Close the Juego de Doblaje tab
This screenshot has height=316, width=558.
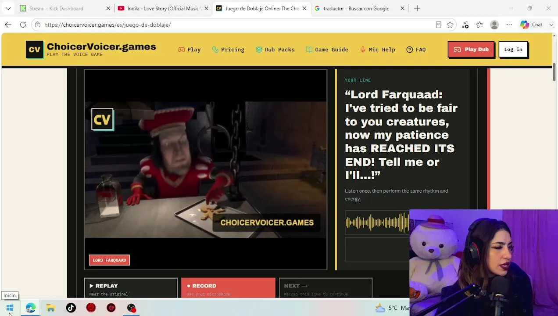point(304,8)
